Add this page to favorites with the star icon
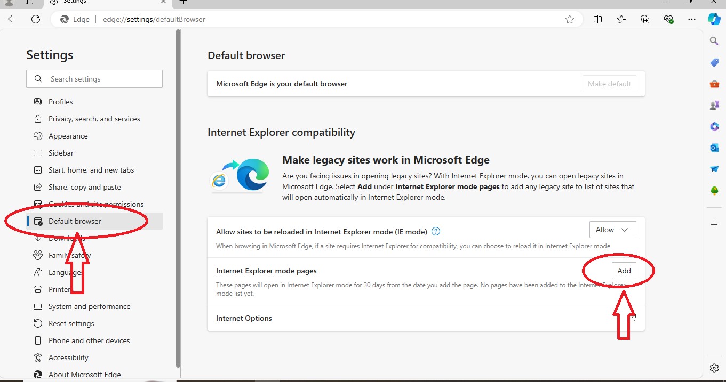This screenshot has height=382, width=726. 570,19
